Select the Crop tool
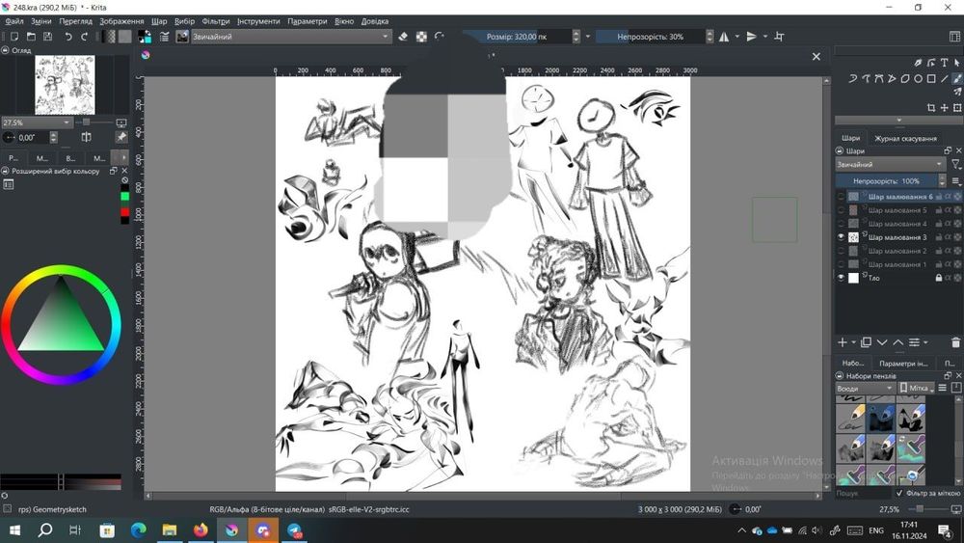The height and width of the screenshot is (543, 964). (931, 108)
